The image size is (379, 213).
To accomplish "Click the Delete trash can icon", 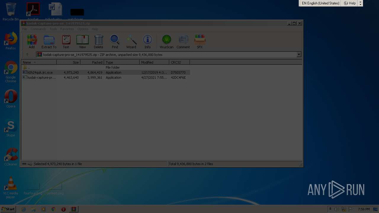I will [99, 41].
